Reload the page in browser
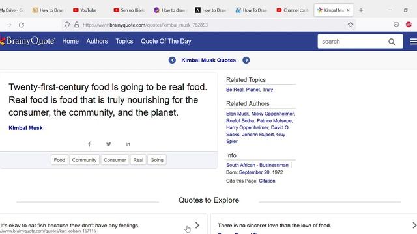 [x=22, y=25]
